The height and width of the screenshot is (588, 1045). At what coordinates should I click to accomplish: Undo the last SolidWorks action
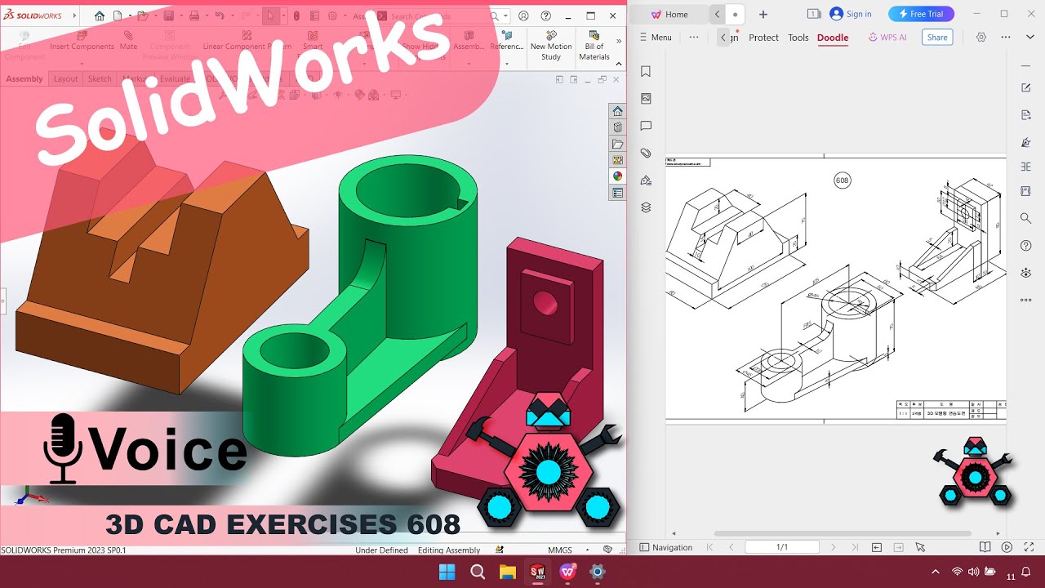[219, 16]
